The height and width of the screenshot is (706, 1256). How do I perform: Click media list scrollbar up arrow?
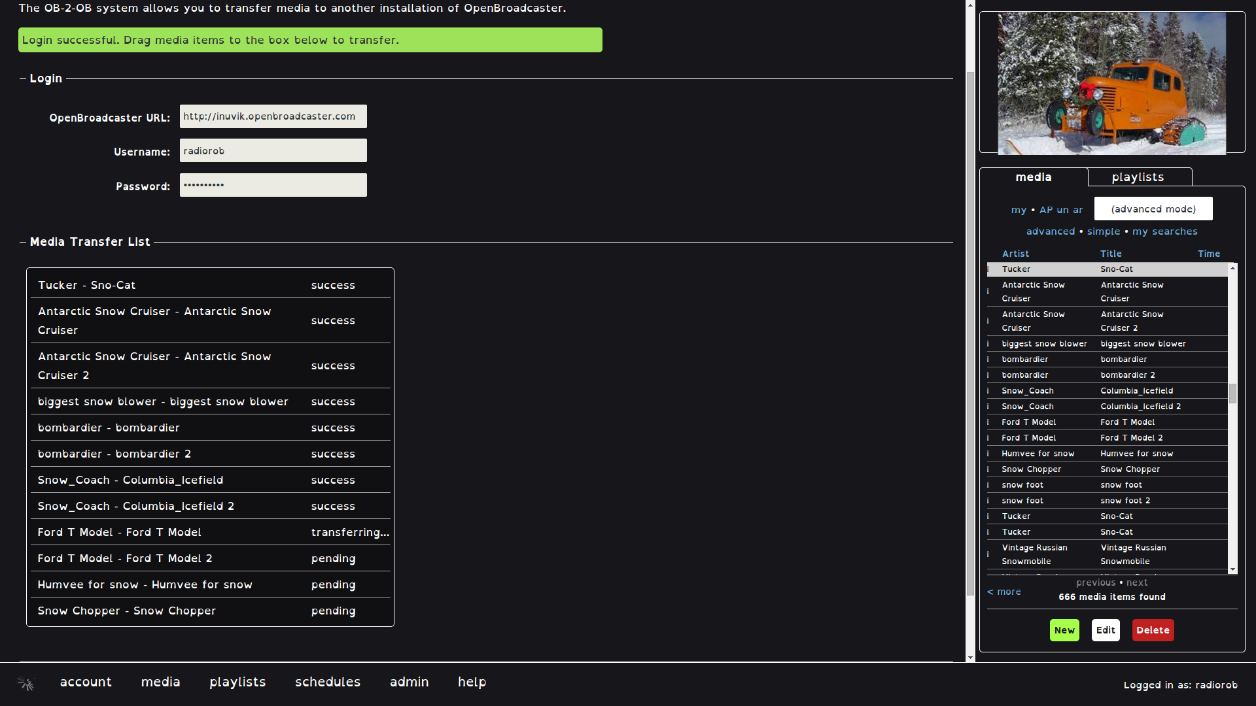tap(1232, 268)
